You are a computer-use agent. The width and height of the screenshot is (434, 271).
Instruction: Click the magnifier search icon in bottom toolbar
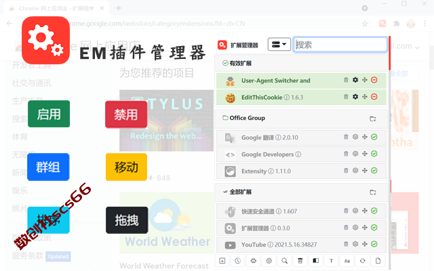(285, 260)
